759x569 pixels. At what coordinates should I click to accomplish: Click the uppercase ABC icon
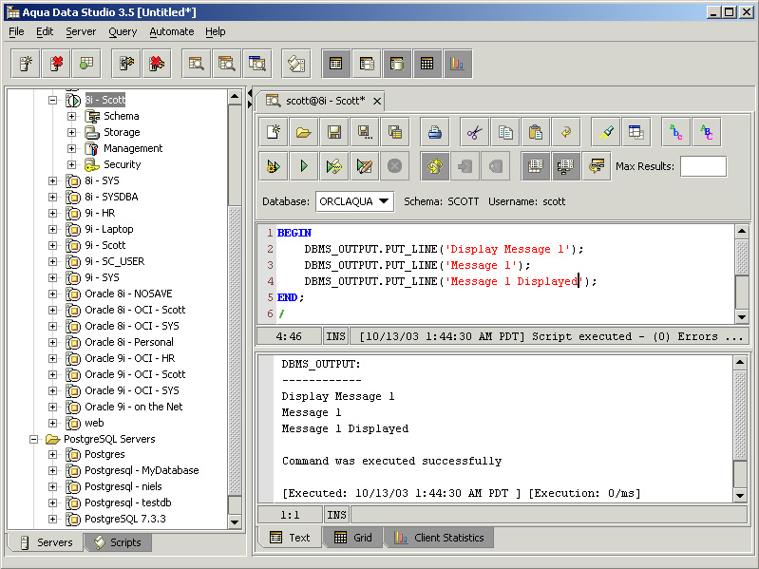pos(707,132)
